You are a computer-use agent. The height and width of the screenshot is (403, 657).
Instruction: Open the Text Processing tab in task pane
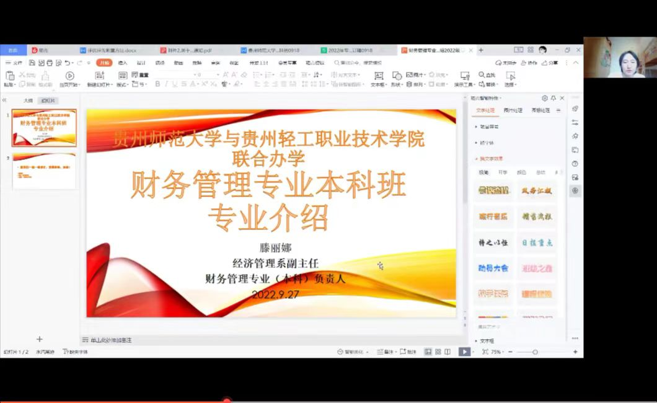pos(485,110)
